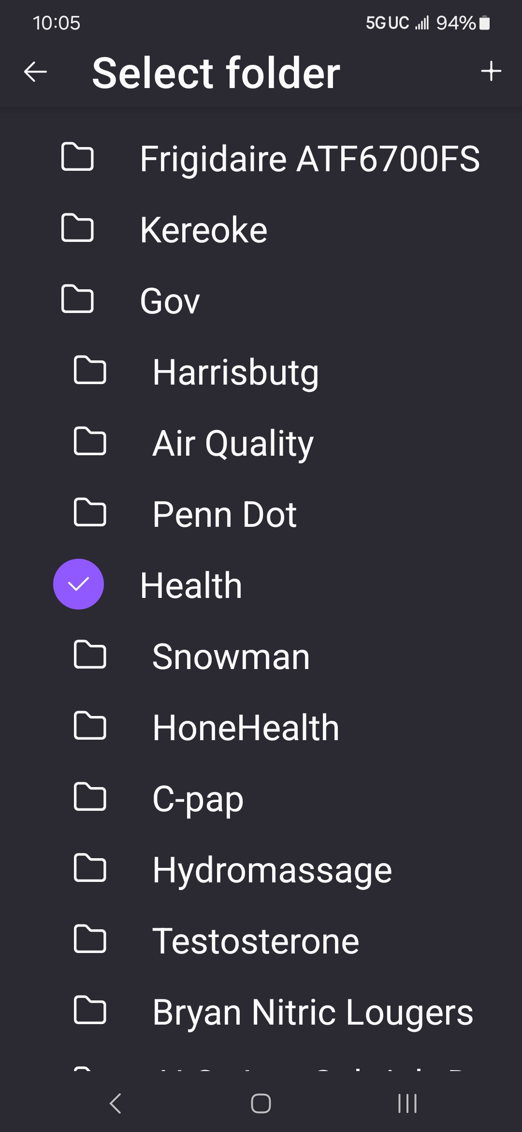Image resolution: width=522 pixels, height=1132 pixels.
Task: Select the Harrisbutg folder
Action: [x=261, y=372]
